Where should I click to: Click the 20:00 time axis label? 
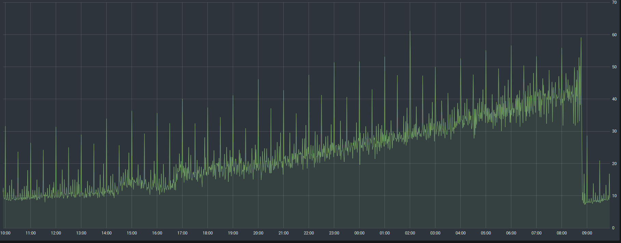coord(258,233)
